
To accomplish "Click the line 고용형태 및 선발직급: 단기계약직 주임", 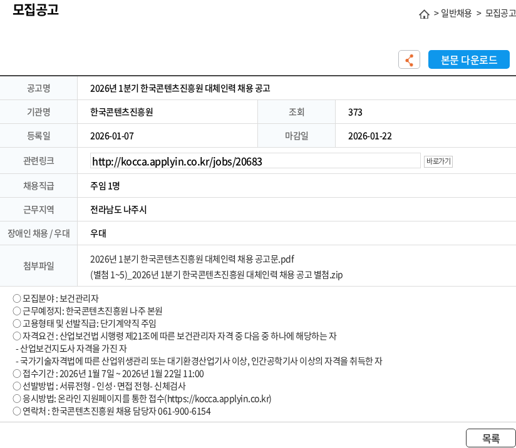I will [x=85, y=323].
